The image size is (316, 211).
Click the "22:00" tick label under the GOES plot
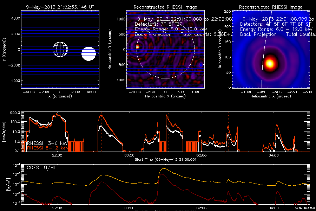(57, 208)
